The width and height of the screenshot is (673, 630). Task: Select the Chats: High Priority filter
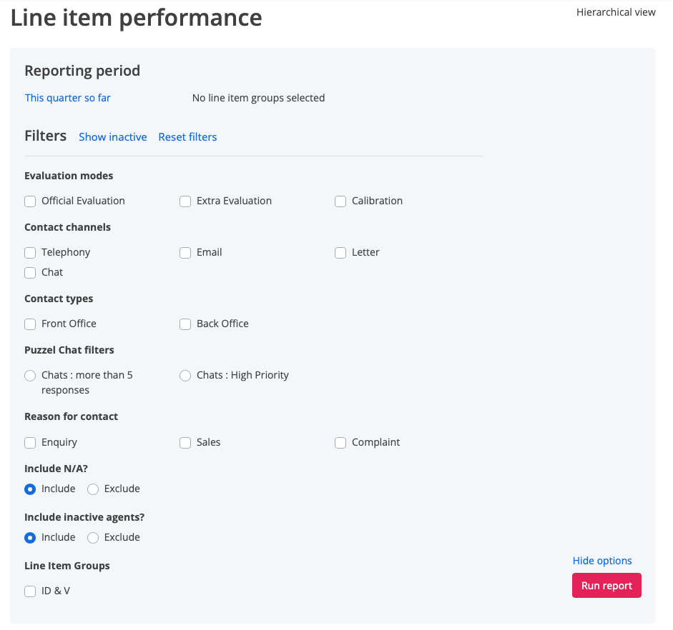pyautogui.click(x=185, y=376)
